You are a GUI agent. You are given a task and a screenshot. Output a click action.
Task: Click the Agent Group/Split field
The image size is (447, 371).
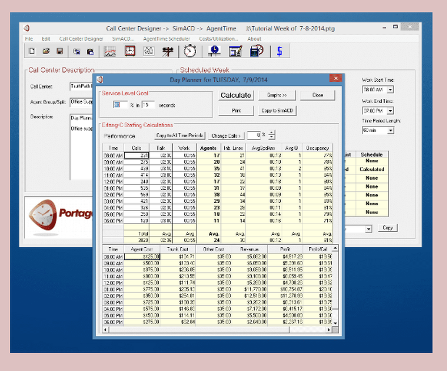pyautogui.click(x=81, y=102)
